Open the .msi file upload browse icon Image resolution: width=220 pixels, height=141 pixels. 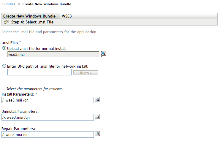[x=103, y=54]
